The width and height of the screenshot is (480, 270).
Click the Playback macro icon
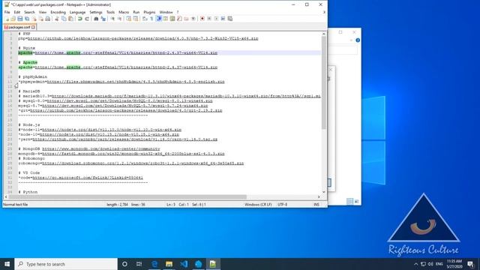(x=216, y=19)
